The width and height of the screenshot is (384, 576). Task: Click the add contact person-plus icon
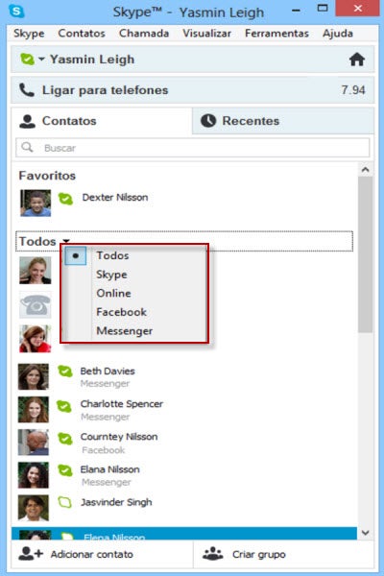tap(31, 554)
